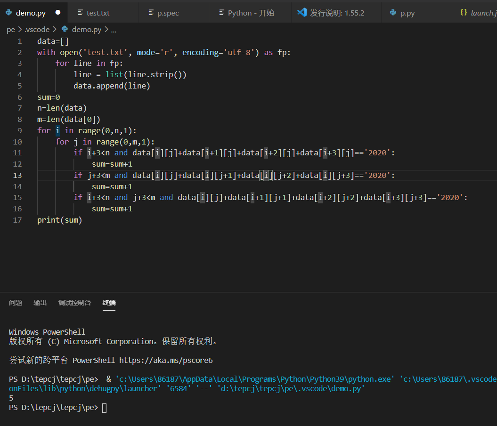This screenshot has width=497, height=426.
Task: Click the file icon on Python - 开始 tab
Action: click(222, 12)
